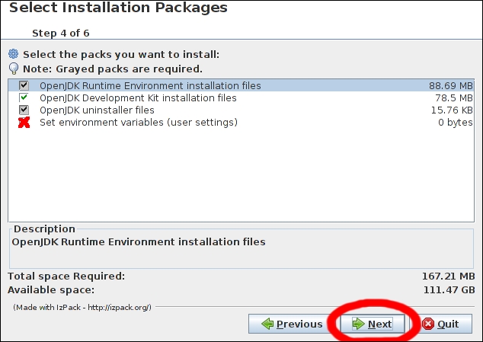Click the green back arrow on Previous
The width and height of the screenshot is (483, 342).
(267, 324)
